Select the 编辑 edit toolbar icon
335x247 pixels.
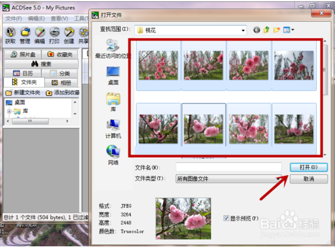[x=40, y=35]
